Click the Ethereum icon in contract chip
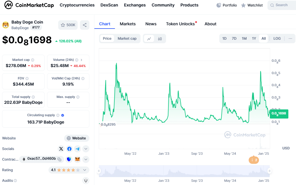 tap(24, 159)
